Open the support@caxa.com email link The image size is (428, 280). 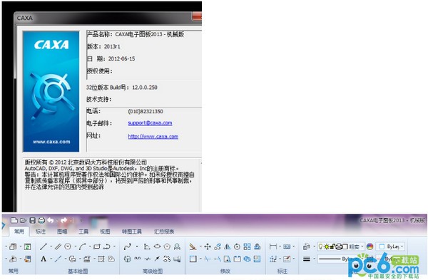pos(150,123)
